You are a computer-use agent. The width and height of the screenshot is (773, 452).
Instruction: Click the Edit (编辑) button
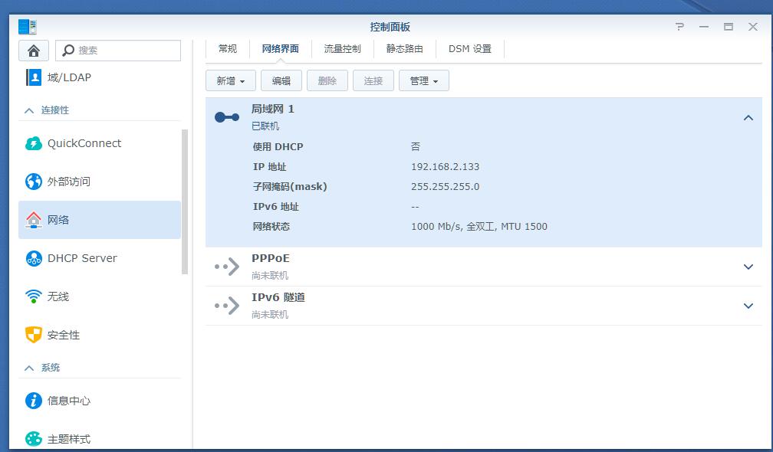pos(281,80)
